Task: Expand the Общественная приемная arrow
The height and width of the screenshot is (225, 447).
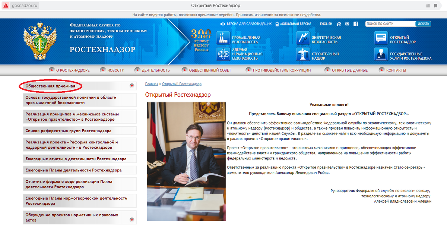Action: point(131,86)
